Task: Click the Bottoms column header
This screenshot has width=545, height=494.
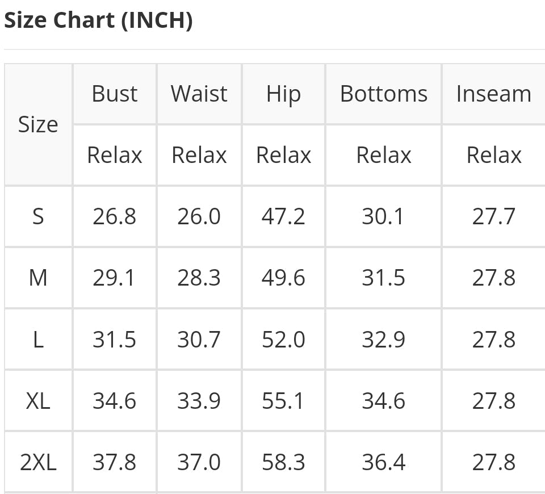Action: (383, 94)
